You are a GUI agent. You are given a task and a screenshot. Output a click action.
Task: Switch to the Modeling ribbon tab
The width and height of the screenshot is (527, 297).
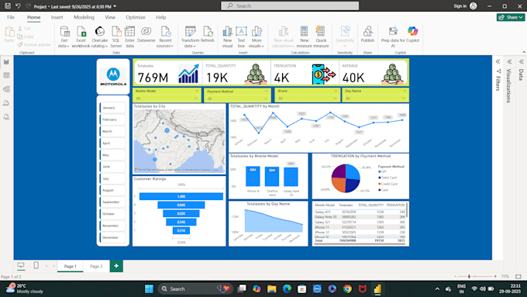click(x=84, y=17)
